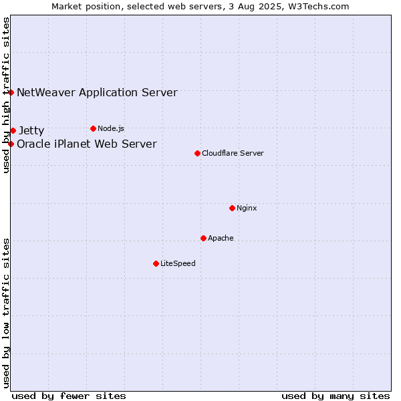Select the 'Jetty' label text
Image resolution: width=401 pixels, height=401 pixels.
(31, 131)
